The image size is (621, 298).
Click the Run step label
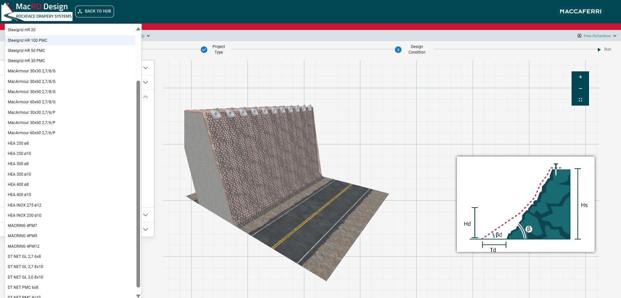(607, 49)
